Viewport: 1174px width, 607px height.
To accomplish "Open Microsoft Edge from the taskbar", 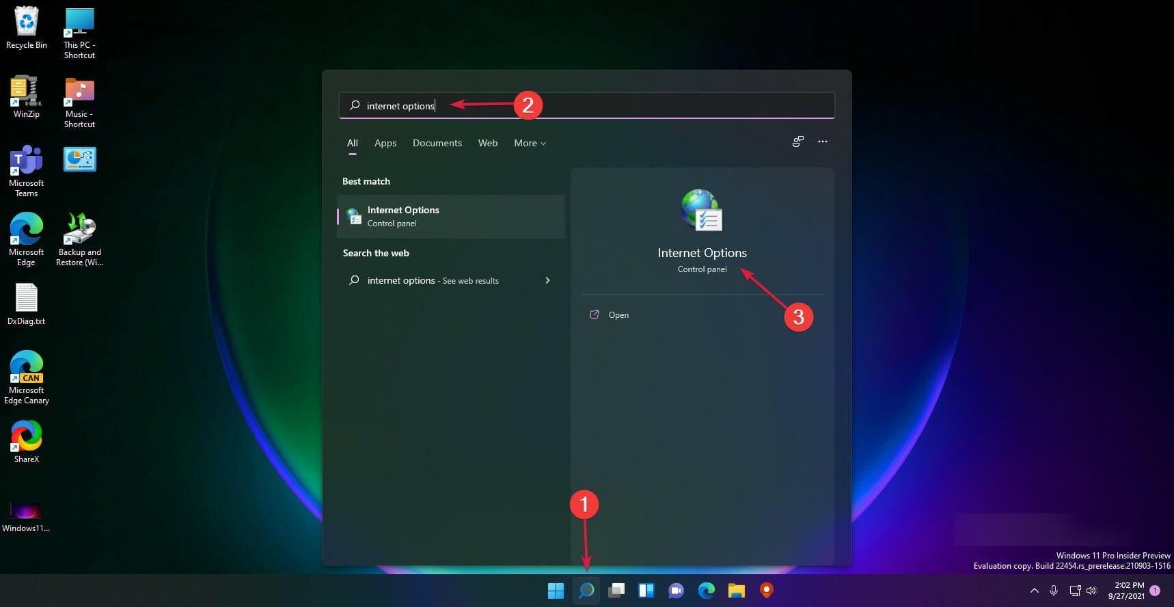I will click(707, 591).
